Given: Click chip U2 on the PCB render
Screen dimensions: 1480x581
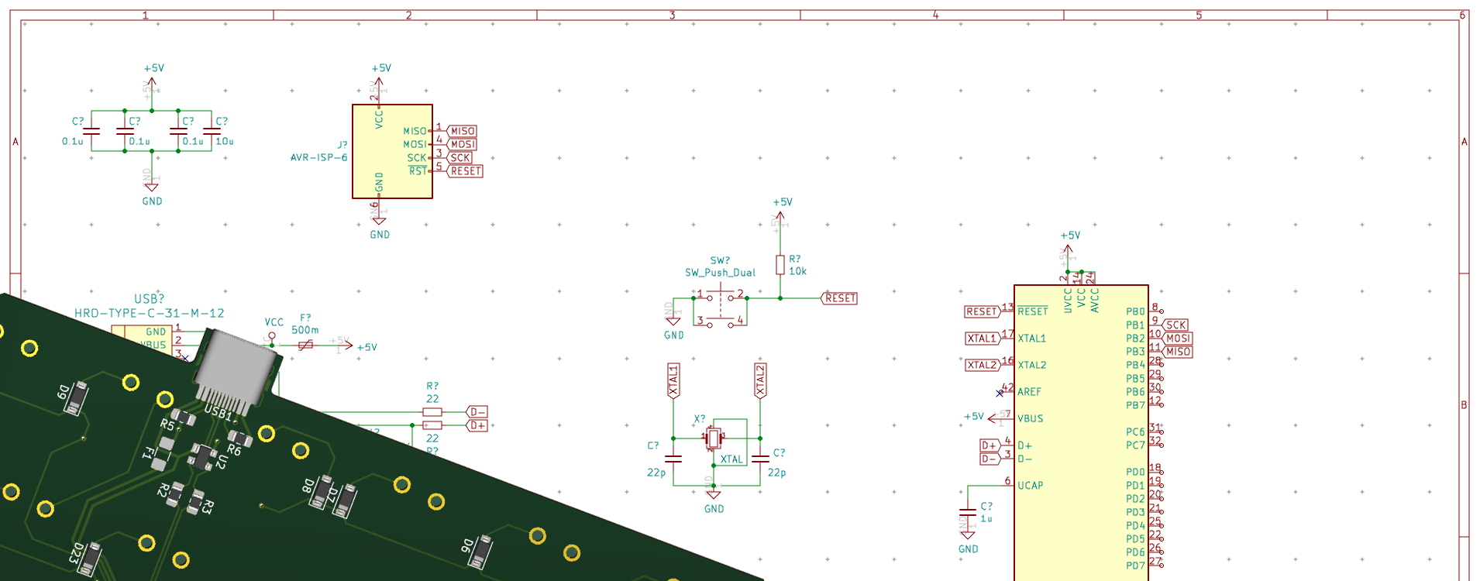Looking at the screenshot, I should (203, 457).
